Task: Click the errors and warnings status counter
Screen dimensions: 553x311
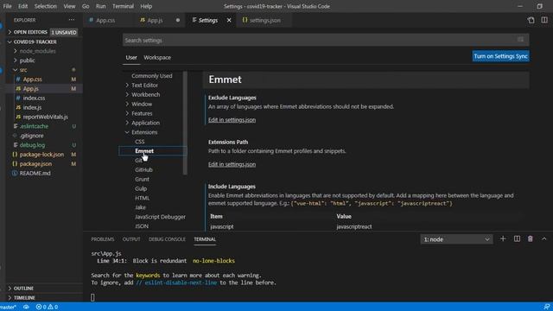Action: [x=47, y=308]
